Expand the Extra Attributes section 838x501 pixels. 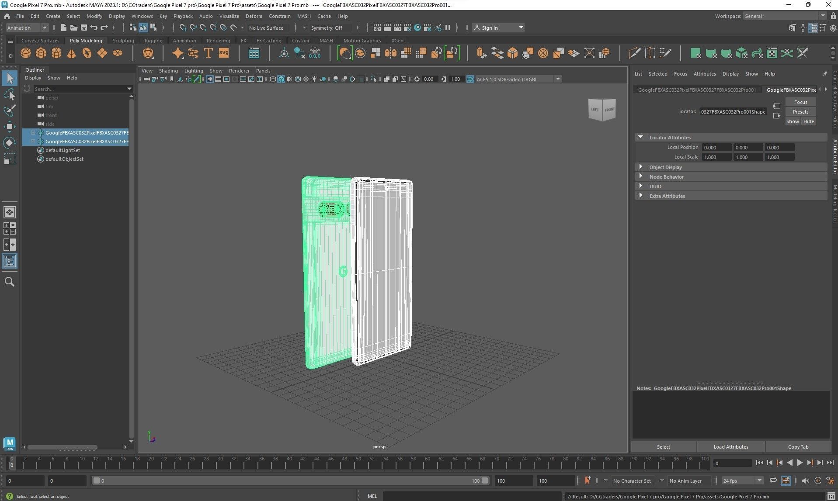(641, 196)
